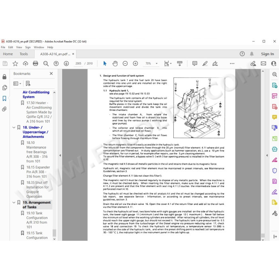Expand right pane with bottom arrow
Viewport: 279px width, 279px height.
click(x=275, y=236)
